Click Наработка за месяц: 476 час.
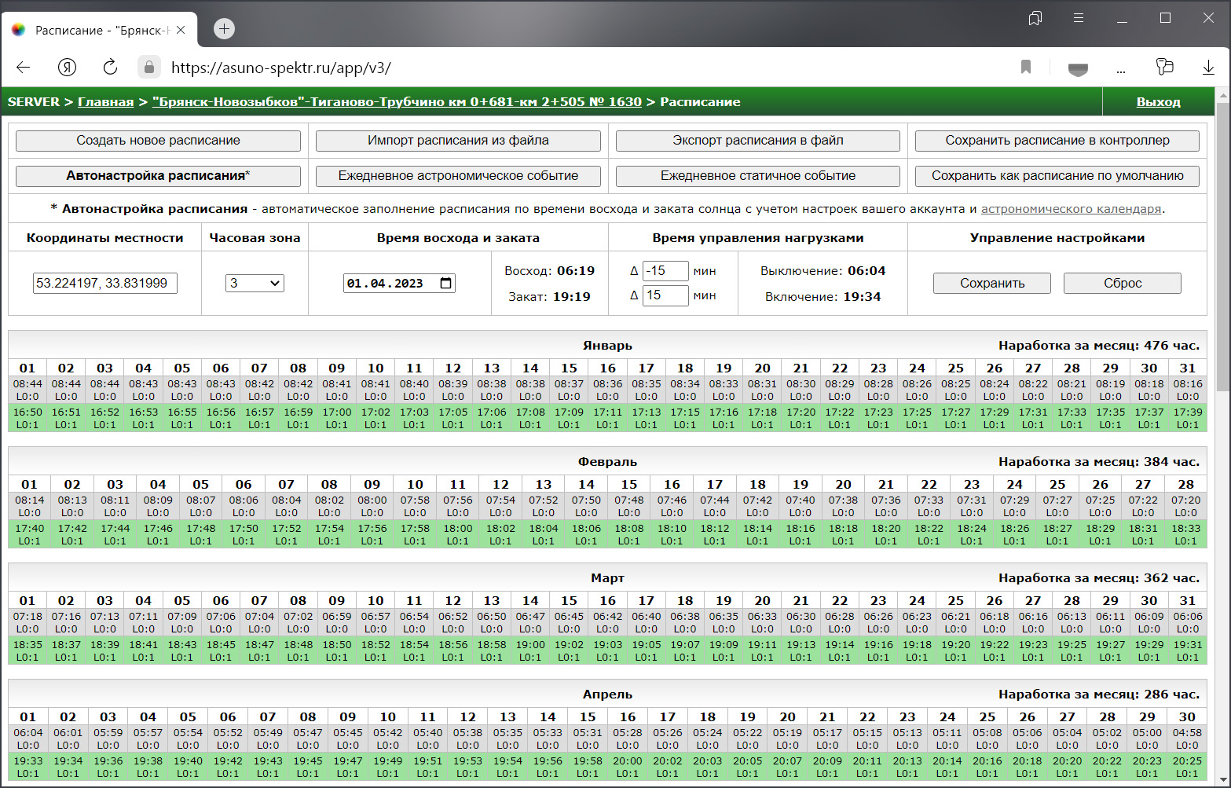This screenshot has height=788, width=1231. click(1099, 346)
